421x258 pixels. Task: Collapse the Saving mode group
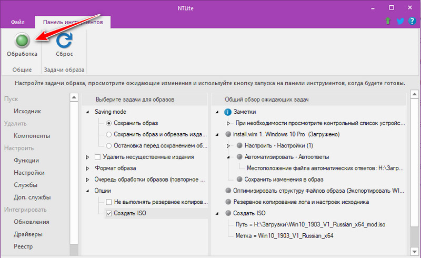(x=87, y=112)
